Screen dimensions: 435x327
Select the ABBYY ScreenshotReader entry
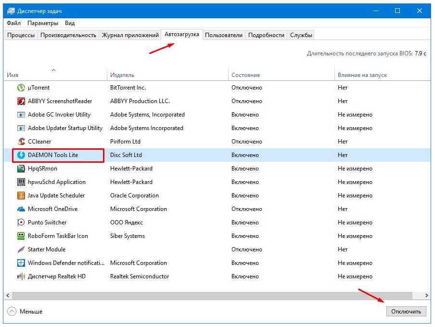pos(60,101)
